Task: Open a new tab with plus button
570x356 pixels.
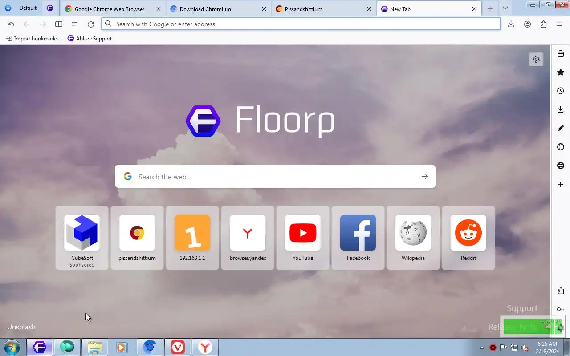Action: coord(490,8)
